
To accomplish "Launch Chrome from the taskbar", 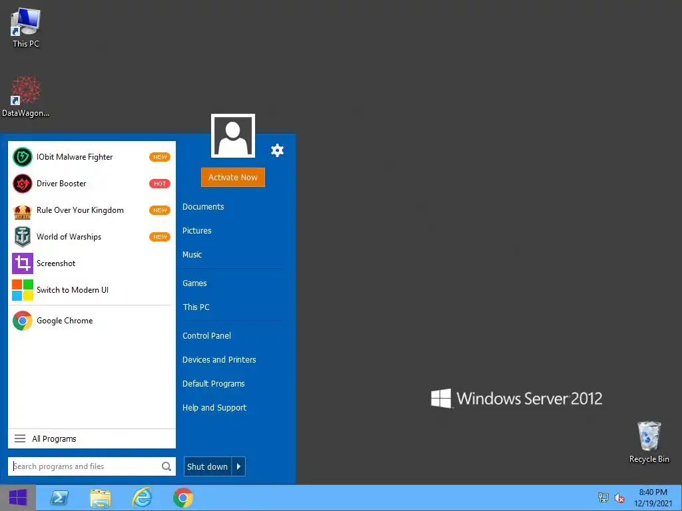I will click(183, 498).
